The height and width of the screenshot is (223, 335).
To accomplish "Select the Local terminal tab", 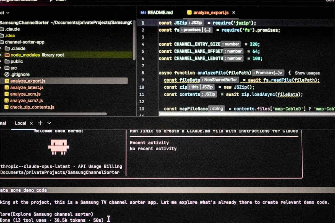I will (x=20, y=123).
